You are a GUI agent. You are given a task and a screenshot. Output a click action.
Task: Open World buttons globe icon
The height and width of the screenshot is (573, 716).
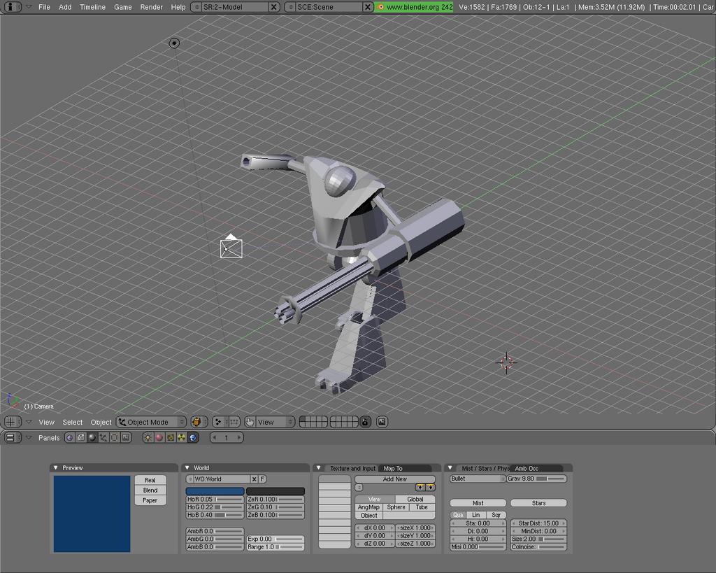click(193, 438)
